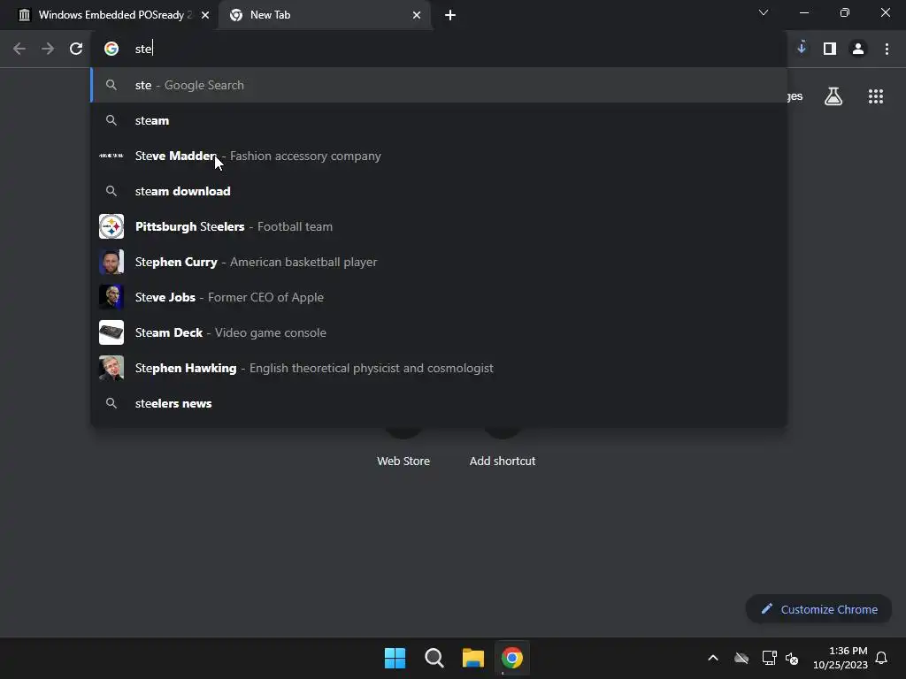This screenshot has height=679, width=906.
Task: Choose Pittsburgh Steelers football team suggestion
Action: tap(439, 226)
